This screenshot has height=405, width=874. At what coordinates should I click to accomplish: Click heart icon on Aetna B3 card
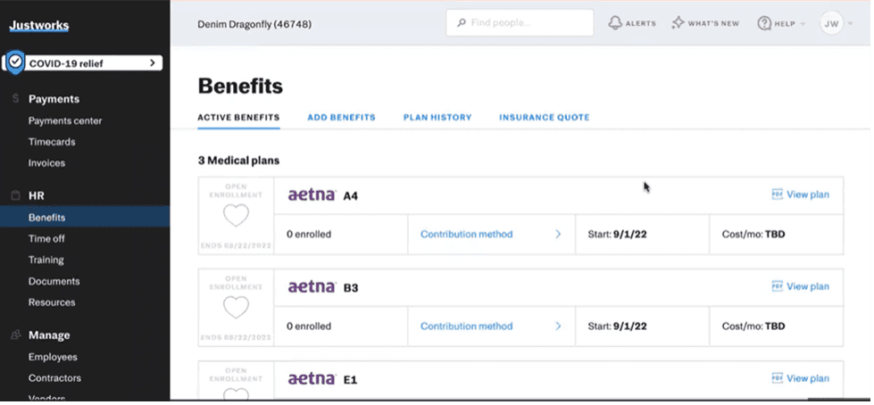point(236,308)
